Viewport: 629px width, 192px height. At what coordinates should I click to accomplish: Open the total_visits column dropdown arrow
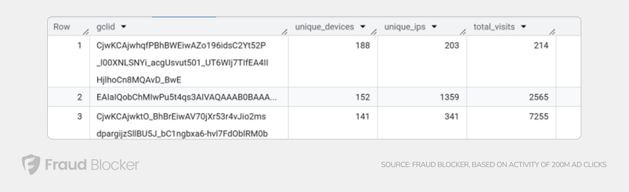coord(523,27)
